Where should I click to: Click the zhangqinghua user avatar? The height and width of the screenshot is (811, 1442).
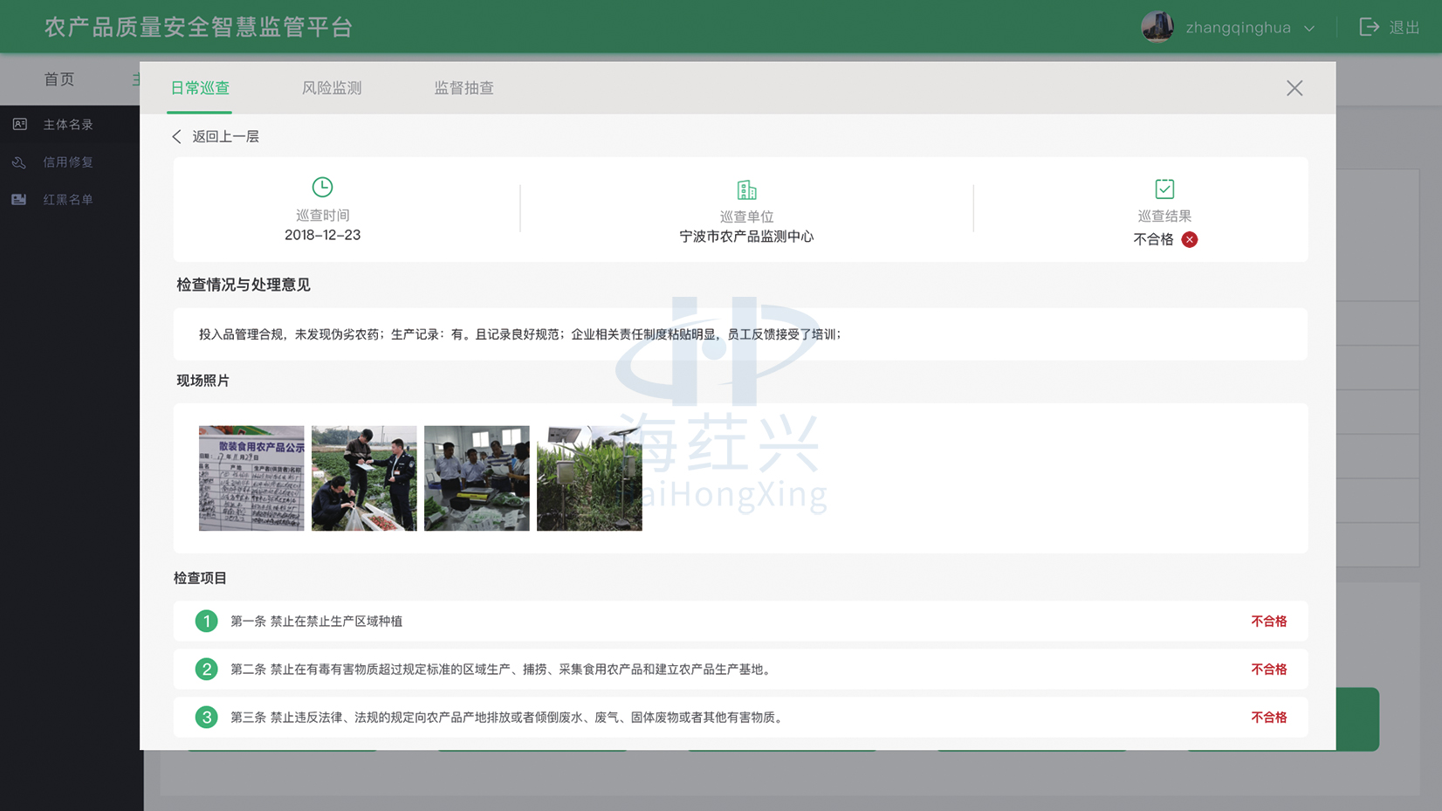coord(1157,27)
